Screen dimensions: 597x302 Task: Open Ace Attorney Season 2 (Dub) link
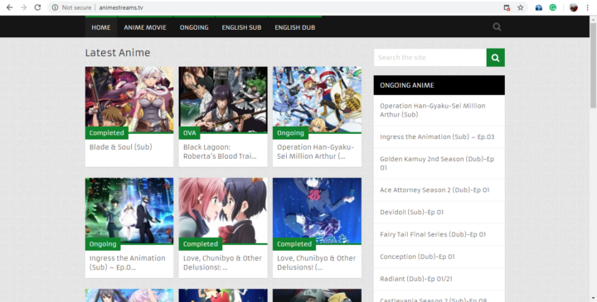[434, 190]
